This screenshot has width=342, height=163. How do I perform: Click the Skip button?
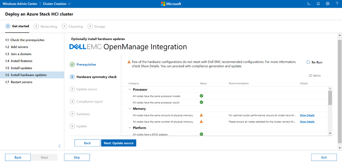(x=77, y=157)
